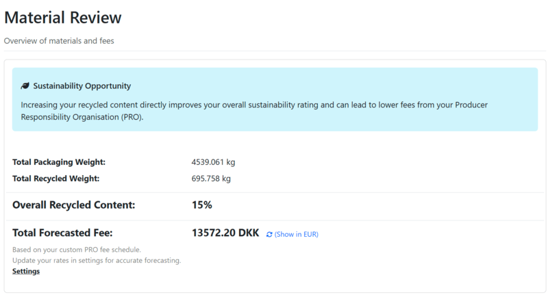Click the 'Overview of materials and fees' subtitle

pos(59,41)
